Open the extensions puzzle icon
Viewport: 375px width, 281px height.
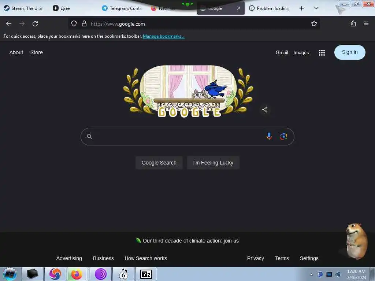pos(353,23)
